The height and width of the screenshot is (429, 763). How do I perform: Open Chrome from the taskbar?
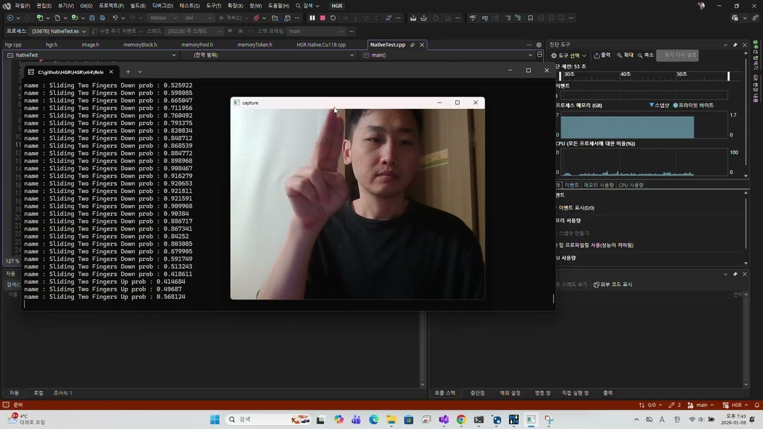[x=461, y=419]
